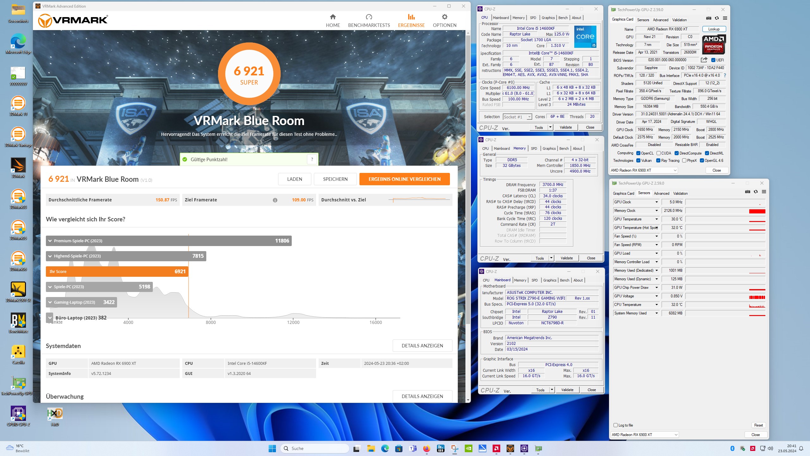The height and width of the screenshot is (456, 810).
Task: Open OPTIONEN gear in VRMark
Action: tap(445, 21)
